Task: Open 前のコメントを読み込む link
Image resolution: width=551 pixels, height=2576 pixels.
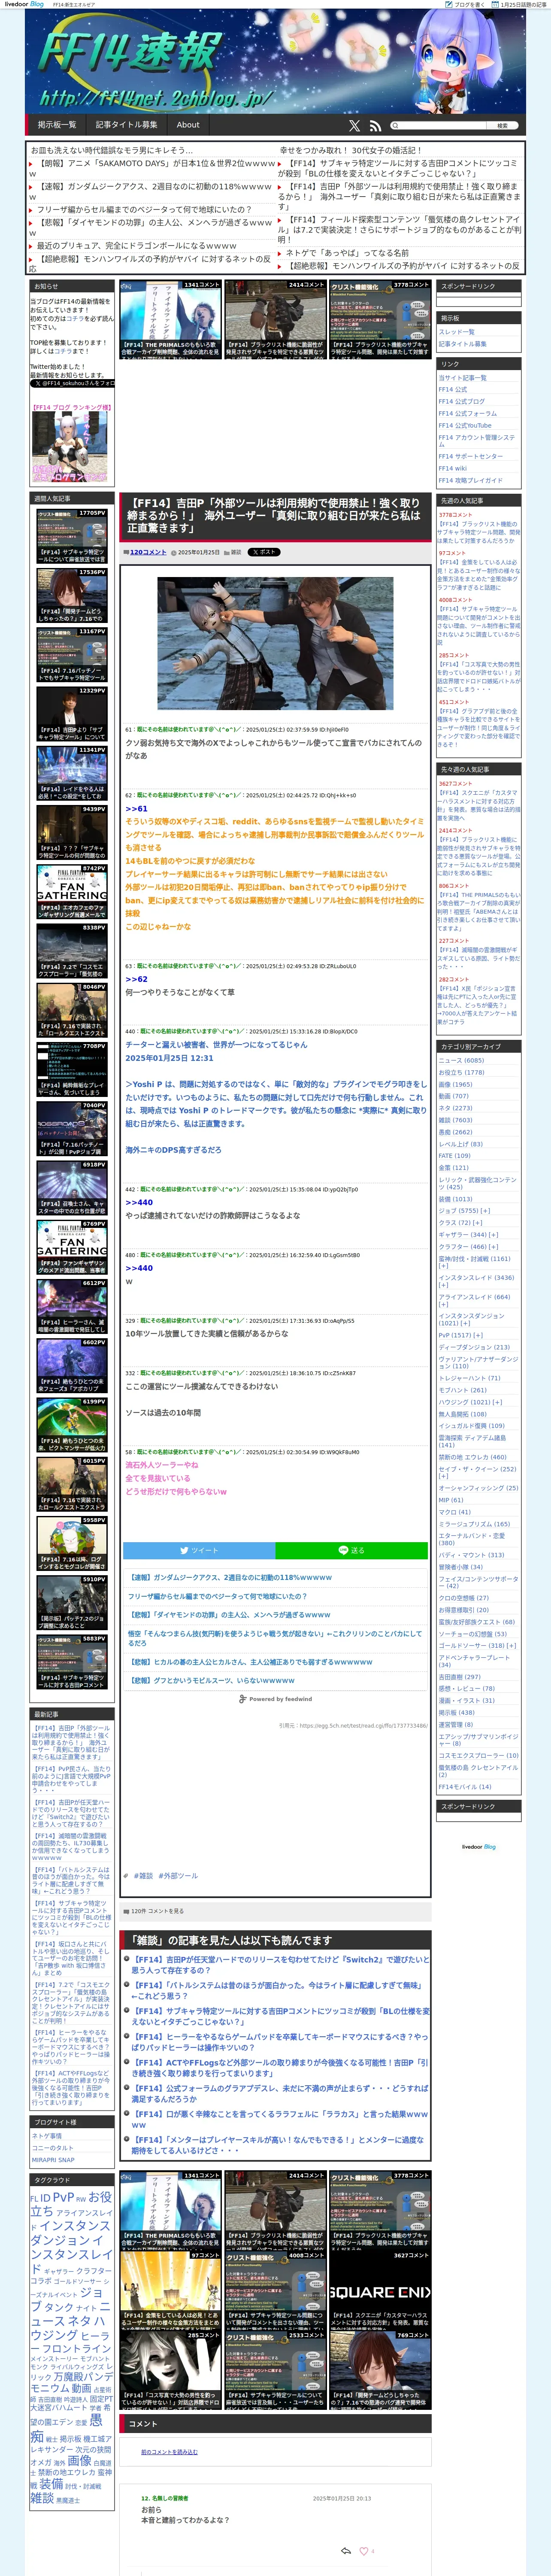Action: pos(169,2452)
